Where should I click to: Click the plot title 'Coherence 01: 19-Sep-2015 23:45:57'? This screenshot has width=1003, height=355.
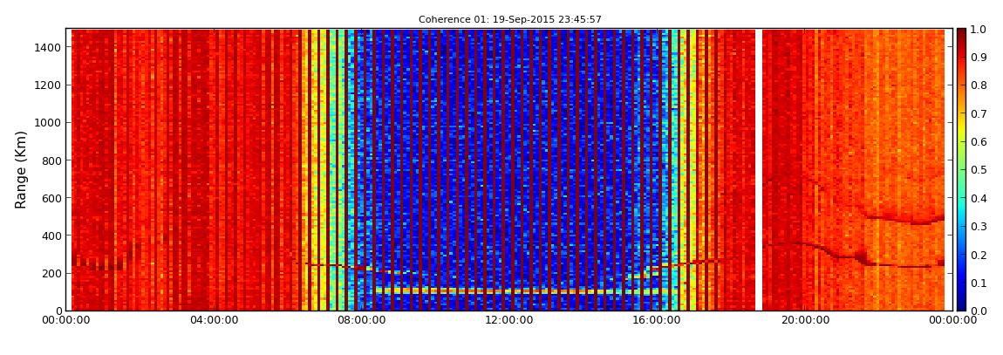510,20
